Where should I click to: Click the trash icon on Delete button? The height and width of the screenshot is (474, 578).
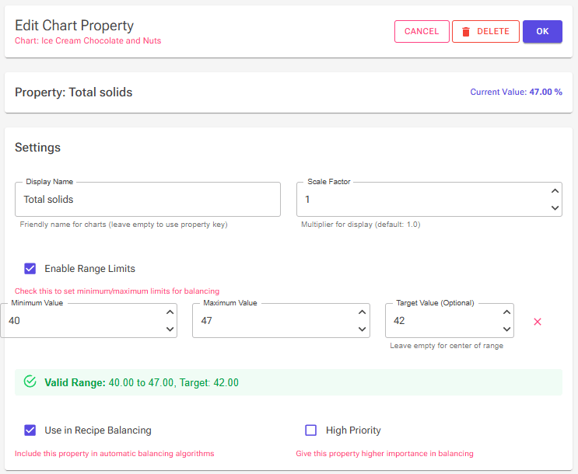[x=466, y=32]
